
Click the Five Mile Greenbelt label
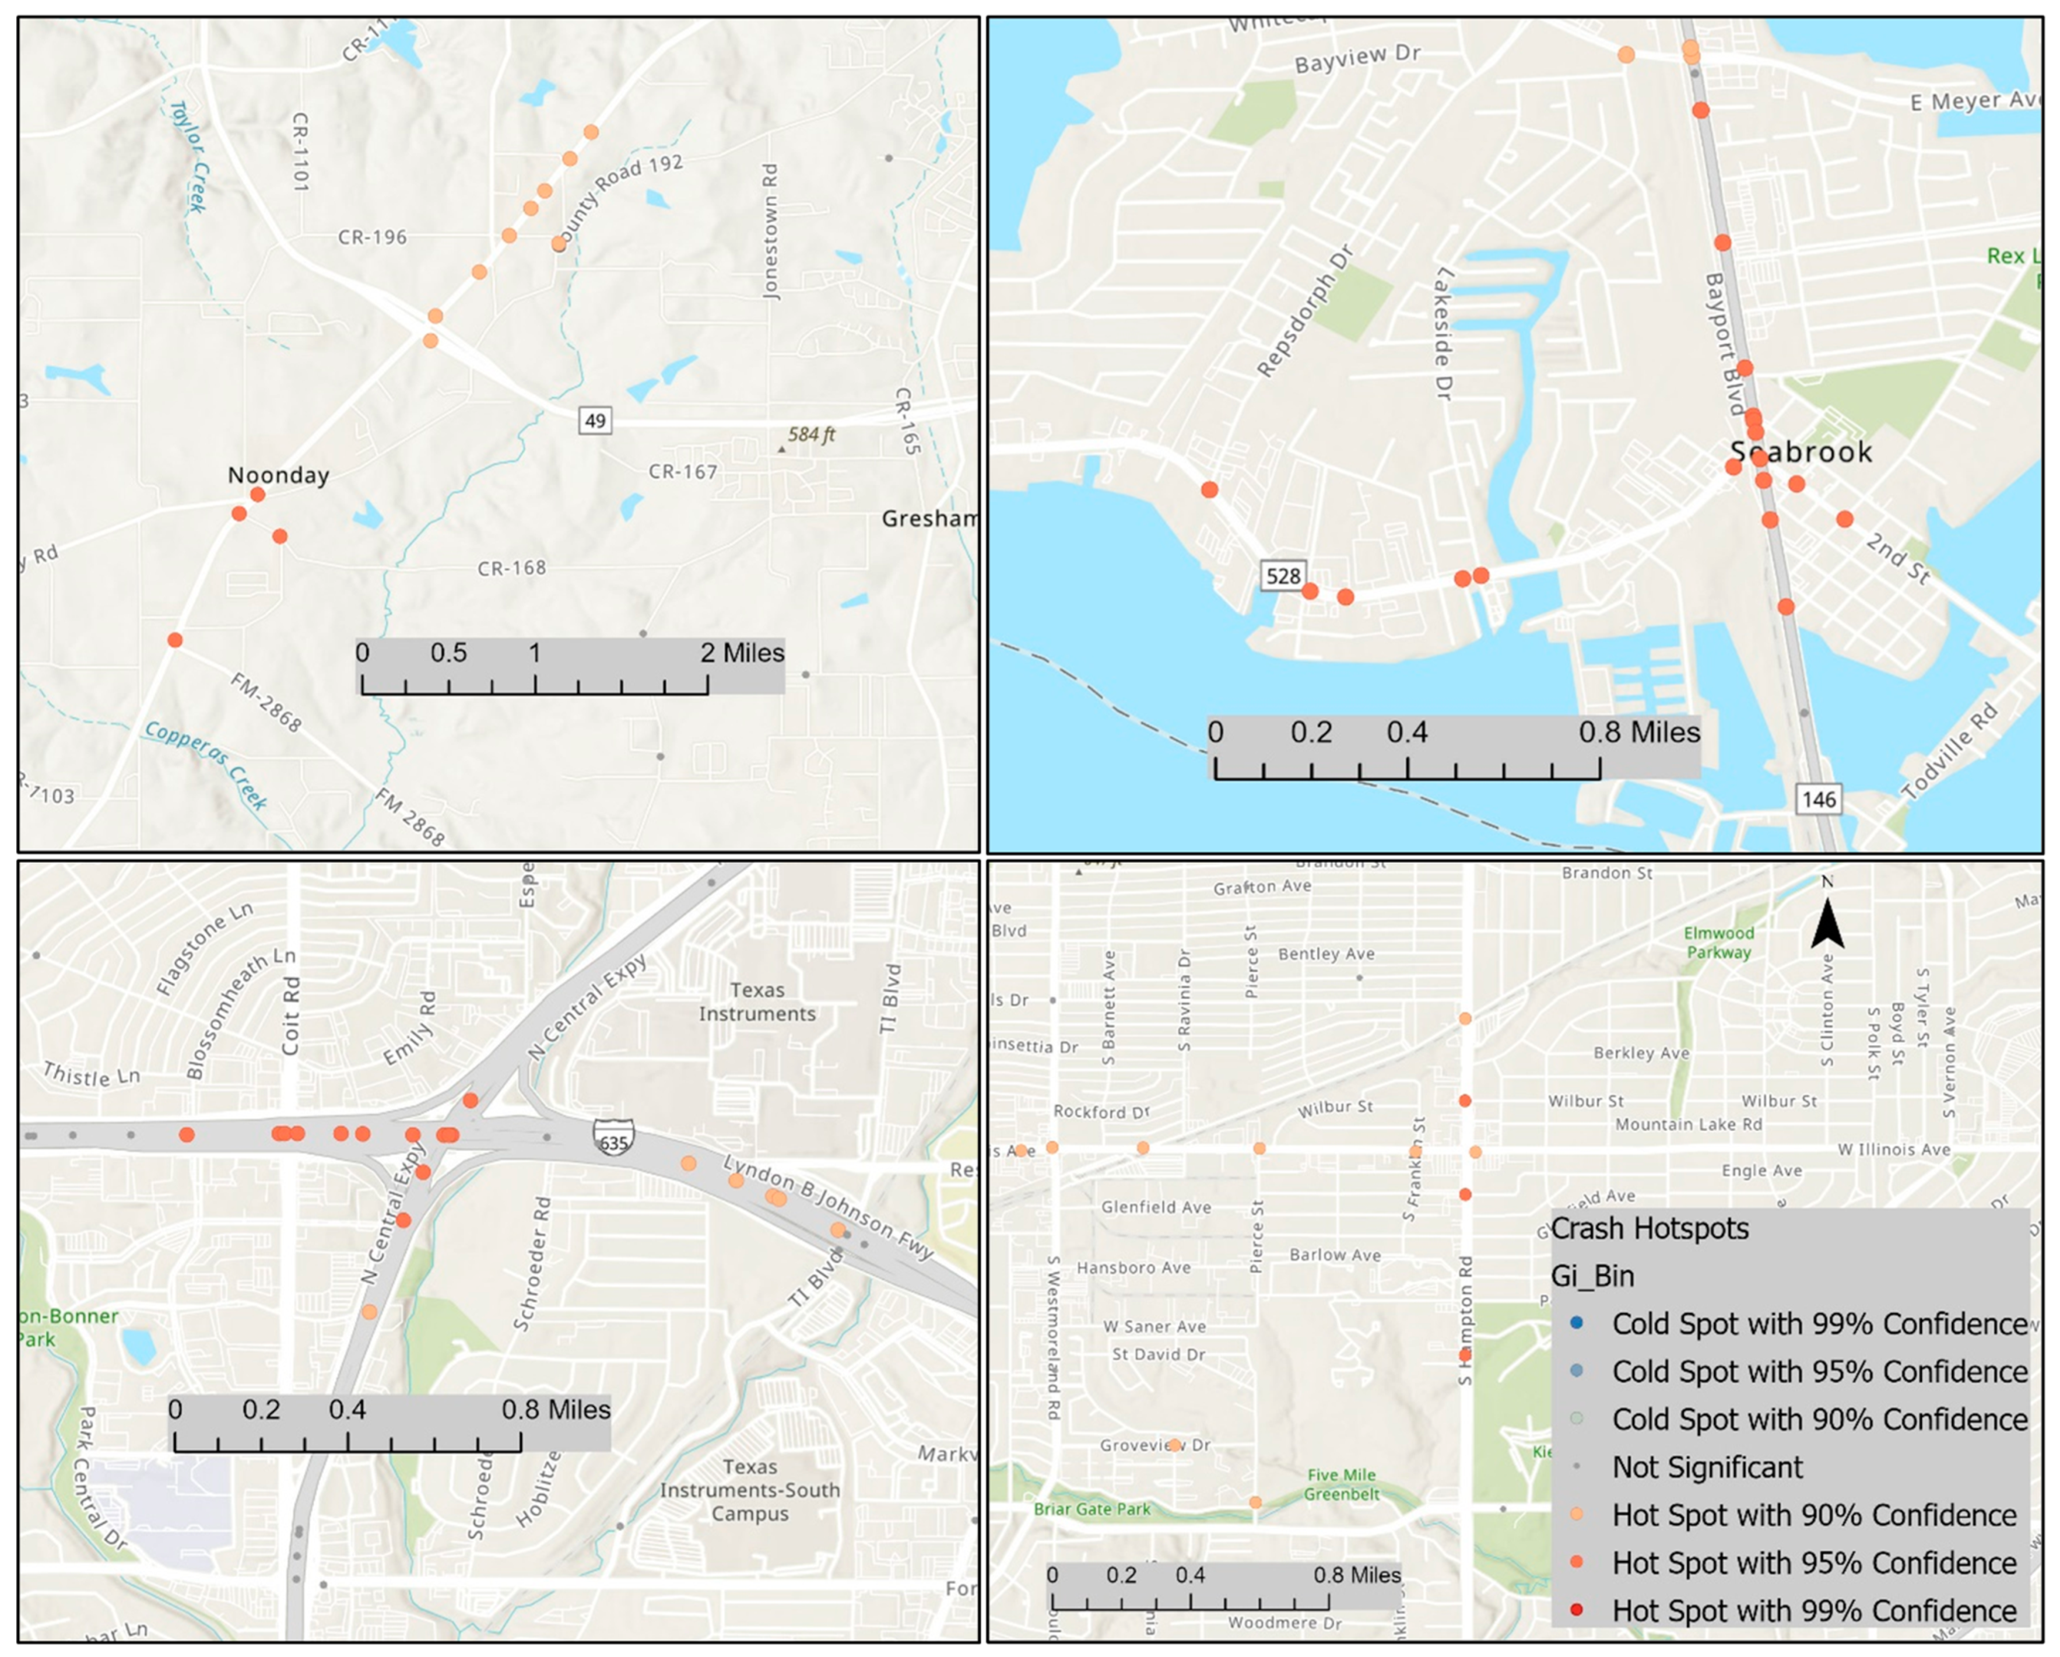[1342, 1484]
